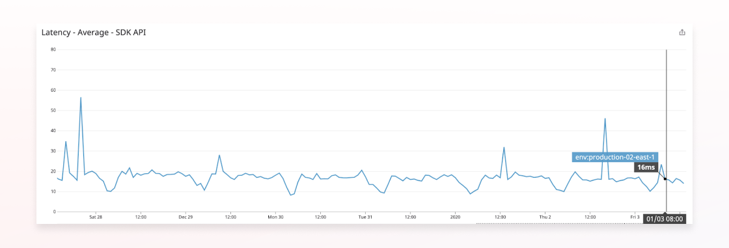Click the latency peak after Dec 29
This screenshot has height=248, width=729.
pos(219,156)
